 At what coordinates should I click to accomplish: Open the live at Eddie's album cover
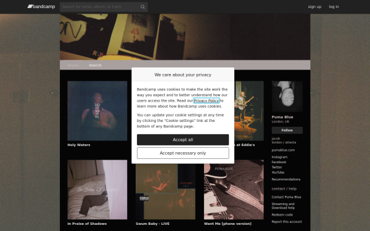249,111
